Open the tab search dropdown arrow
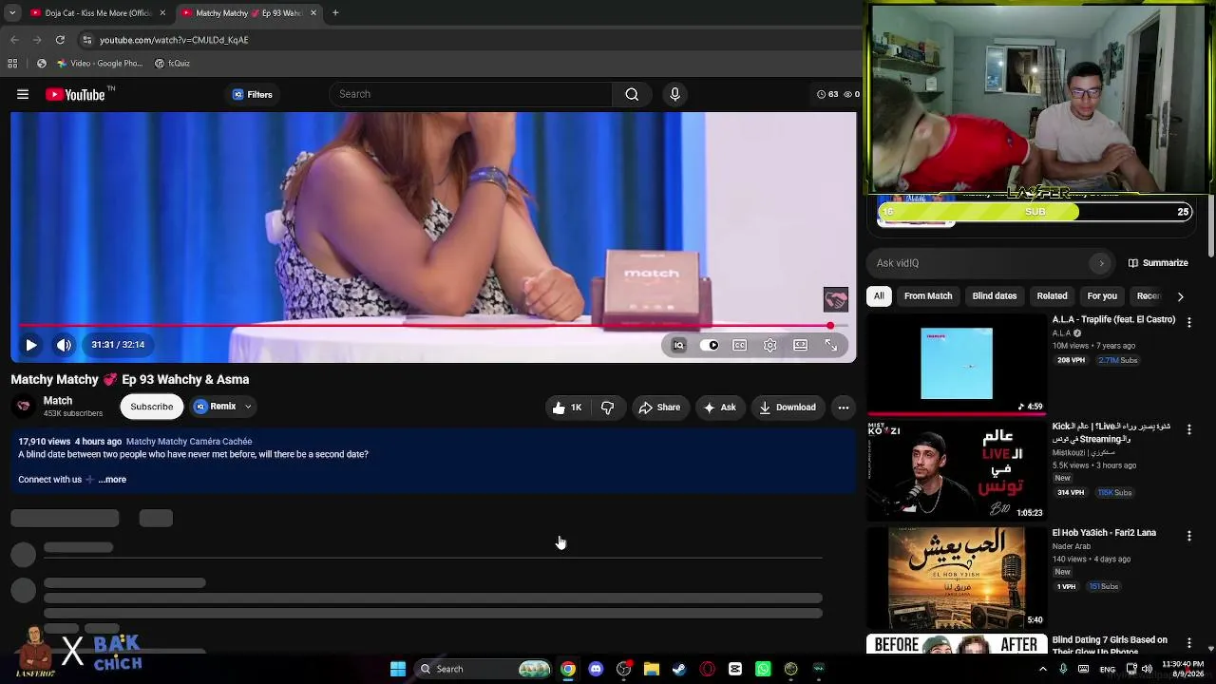Screen dimensions: 1216x684 [x=11, y=13]
